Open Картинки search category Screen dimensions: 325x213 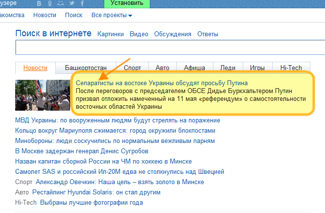(111, 34)
